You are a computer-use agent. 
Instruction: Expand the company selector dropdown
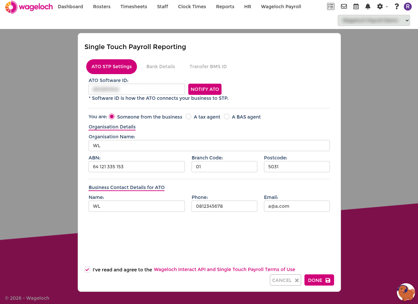[374, 20]
